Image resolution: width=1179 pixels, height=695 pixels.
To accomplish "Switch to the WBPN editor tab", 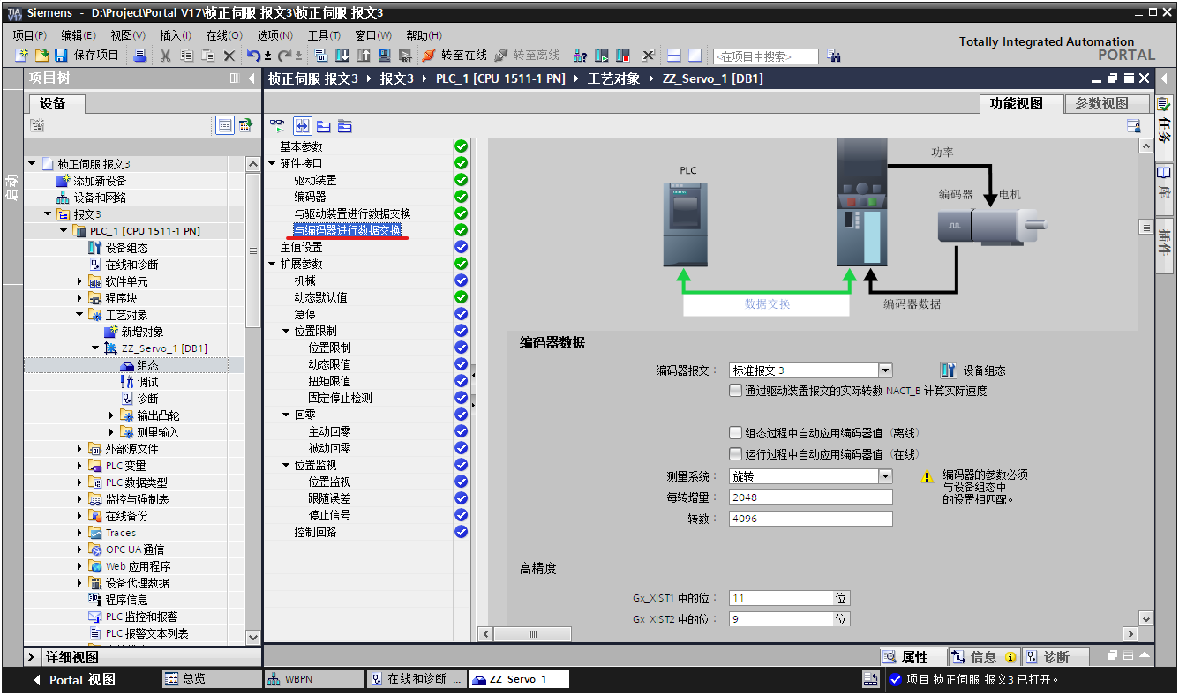I will click(313, 679).
